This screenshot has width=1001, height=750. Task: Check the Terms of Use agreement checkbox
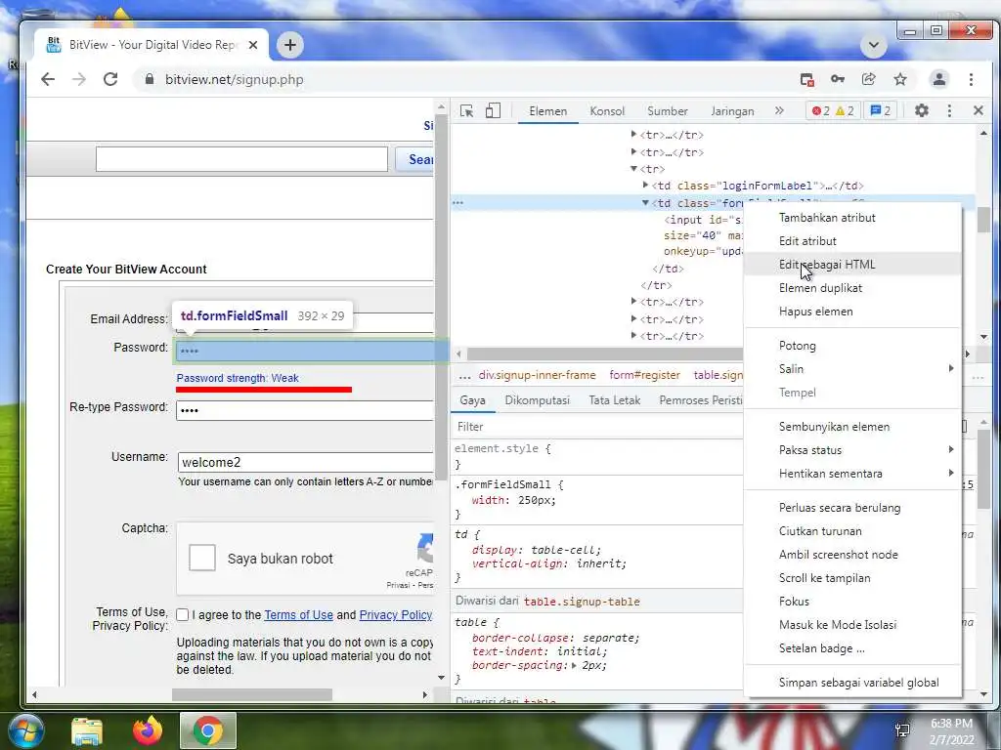(x=183, y=615)
